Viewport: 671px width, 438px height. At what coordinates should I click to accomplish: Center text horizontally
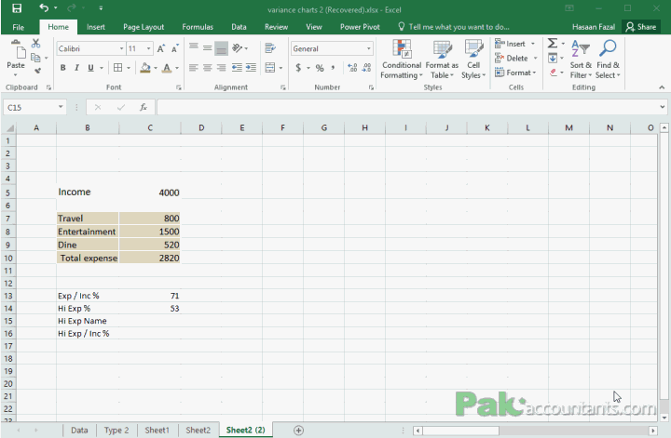(x=208, y=68)
